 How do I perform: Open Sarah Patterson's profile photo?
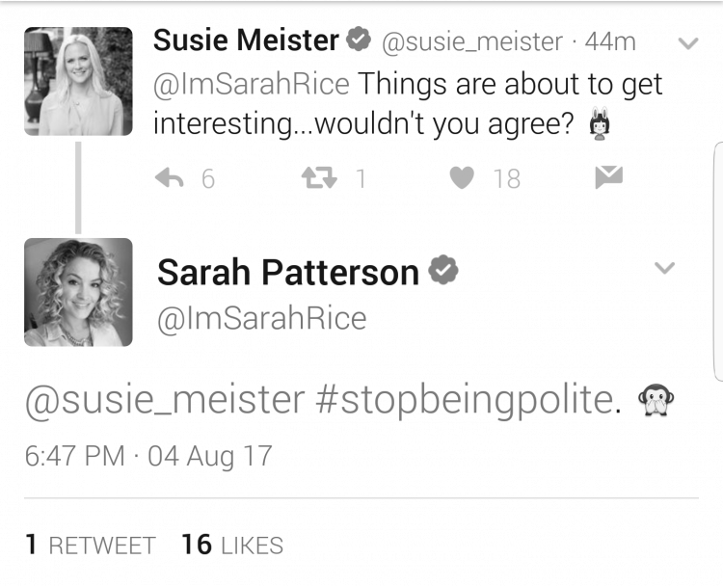click(78, 292)
